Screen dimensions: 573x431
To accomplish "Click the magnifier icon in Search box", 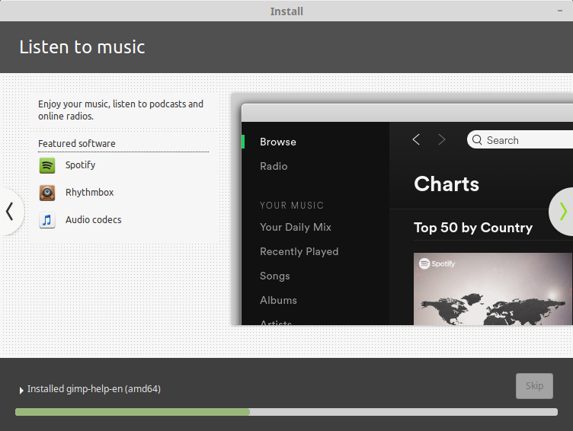I will pyautogui.click(x=477, y=140).
